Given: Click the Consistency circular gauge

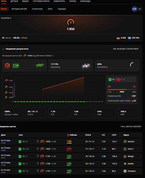Looking at the screenshot, I should 133,65.
